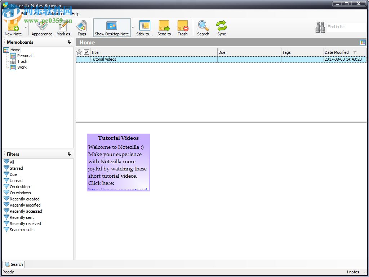The width and height of the screenshot is (369, 277).
Task: Open the Search tool
Action: pyautogui.click(x=203, y=27)
